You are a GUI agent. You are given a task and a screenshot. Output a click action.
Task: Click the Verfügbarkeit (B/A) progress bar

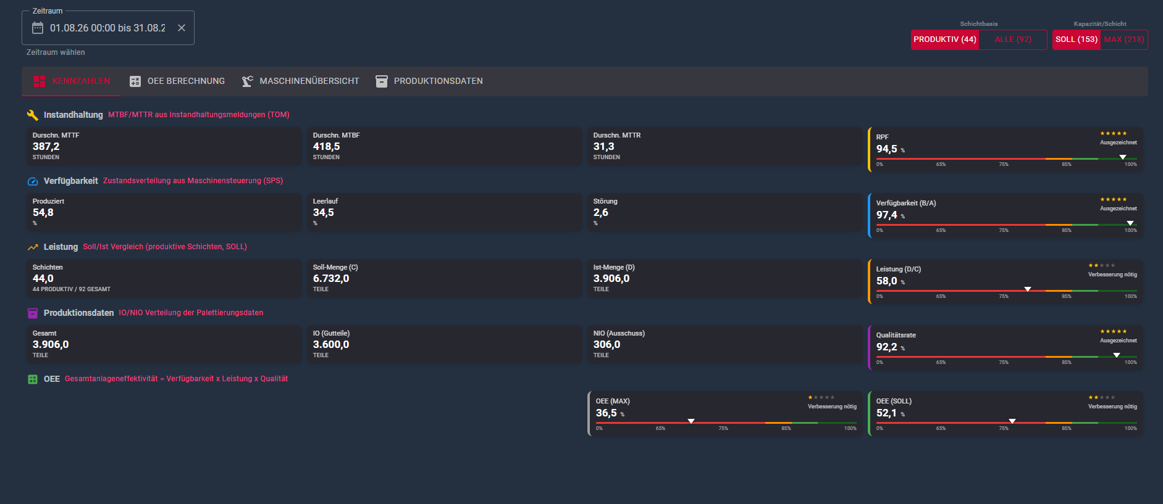coord(1006,225)
